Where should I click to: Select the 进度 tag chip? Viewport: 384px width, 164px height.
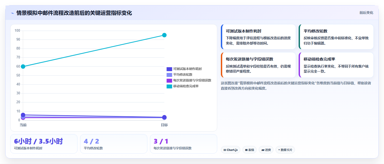(266, 150)
